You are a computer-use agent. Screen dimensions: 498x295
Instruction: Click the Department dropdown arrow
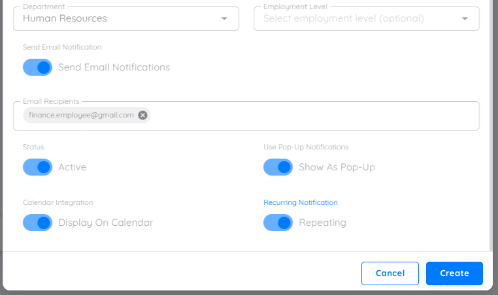coord(225,18)
